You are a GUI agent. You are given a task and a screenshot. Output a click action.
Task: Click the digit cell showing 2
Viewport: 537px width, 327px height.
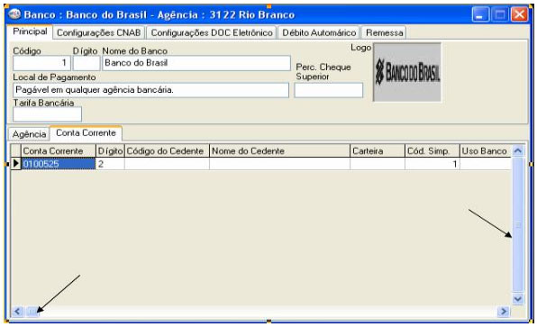click(110, 164)
